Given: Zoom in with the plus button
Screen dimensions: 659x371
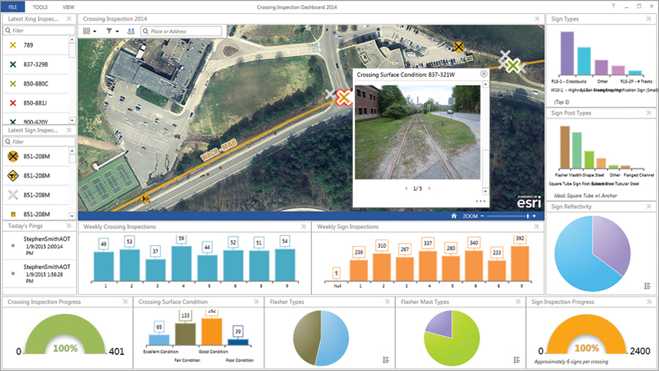Looking at the screenshot, I should click(x=535, y=216).
